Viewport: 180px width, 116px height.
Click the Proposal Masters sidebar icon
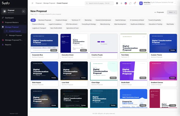3,22
